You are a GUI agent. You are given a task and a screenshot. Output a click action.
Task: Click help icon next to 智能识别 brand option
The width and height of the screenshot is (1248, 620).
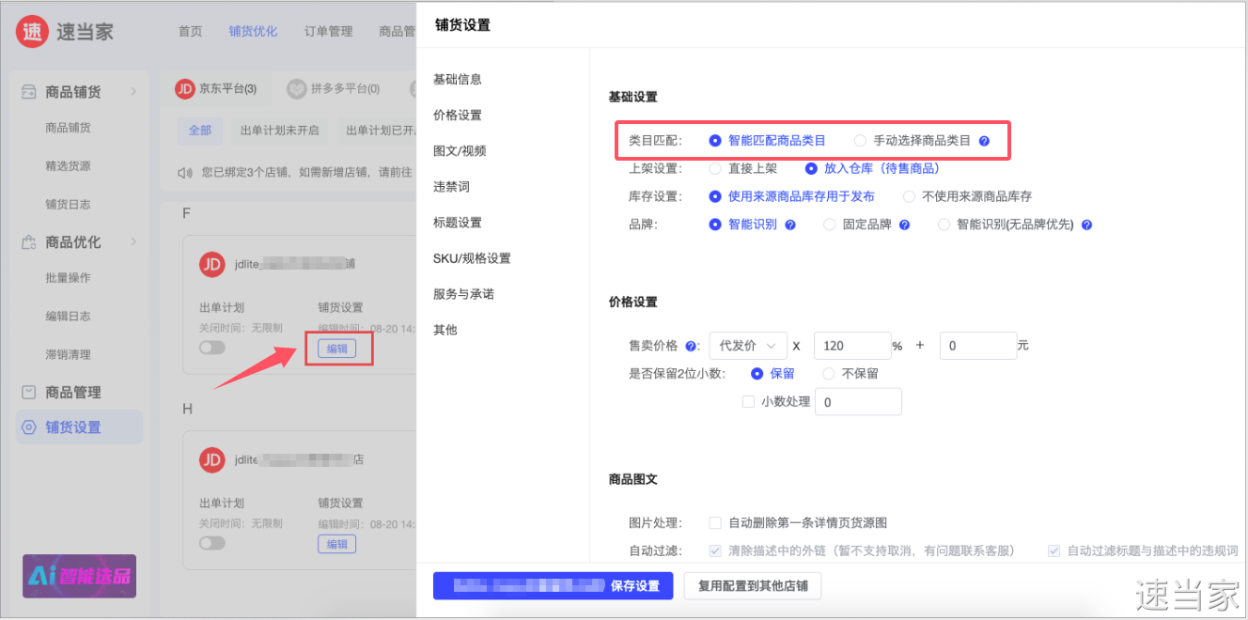pos(790,225)
